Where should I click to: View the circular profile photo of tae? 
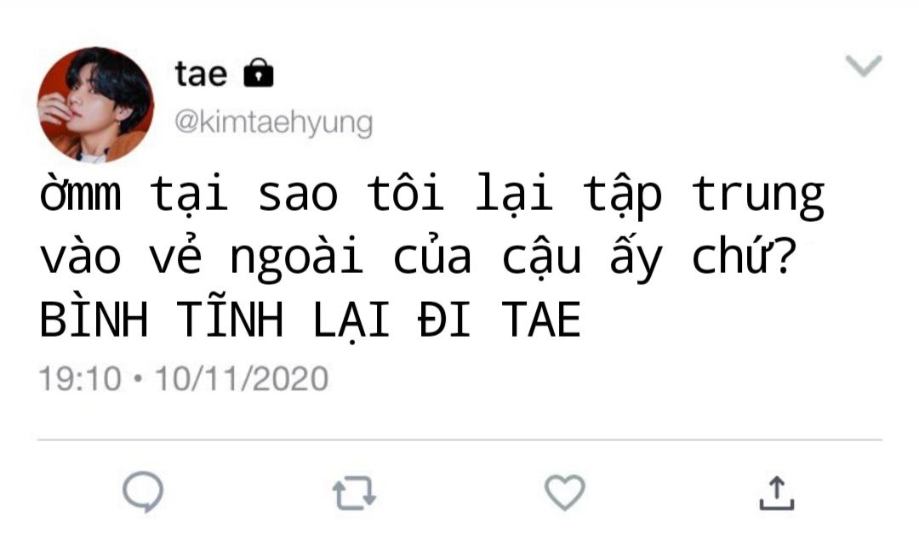click(95, 105)
